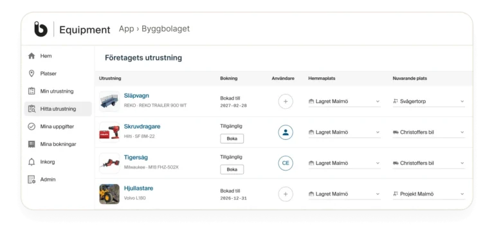Click the Milwaukee M18 FHZ-502X model text

click(x=151, y=167)
